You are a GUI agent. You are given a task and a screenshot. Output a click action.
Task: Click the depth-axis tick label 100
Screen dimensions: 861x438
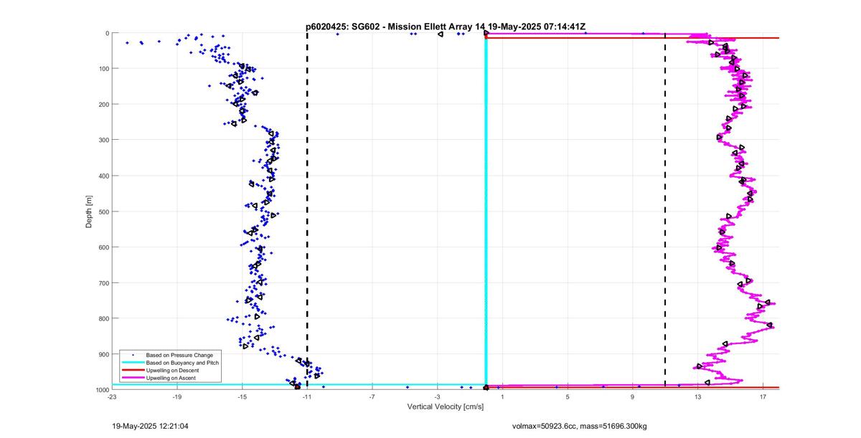(x=103, y=69)
